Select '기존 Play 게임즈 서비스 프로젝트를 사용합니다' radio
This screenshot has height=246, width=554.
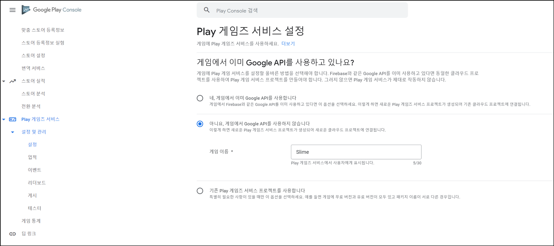tap(200, 191)
